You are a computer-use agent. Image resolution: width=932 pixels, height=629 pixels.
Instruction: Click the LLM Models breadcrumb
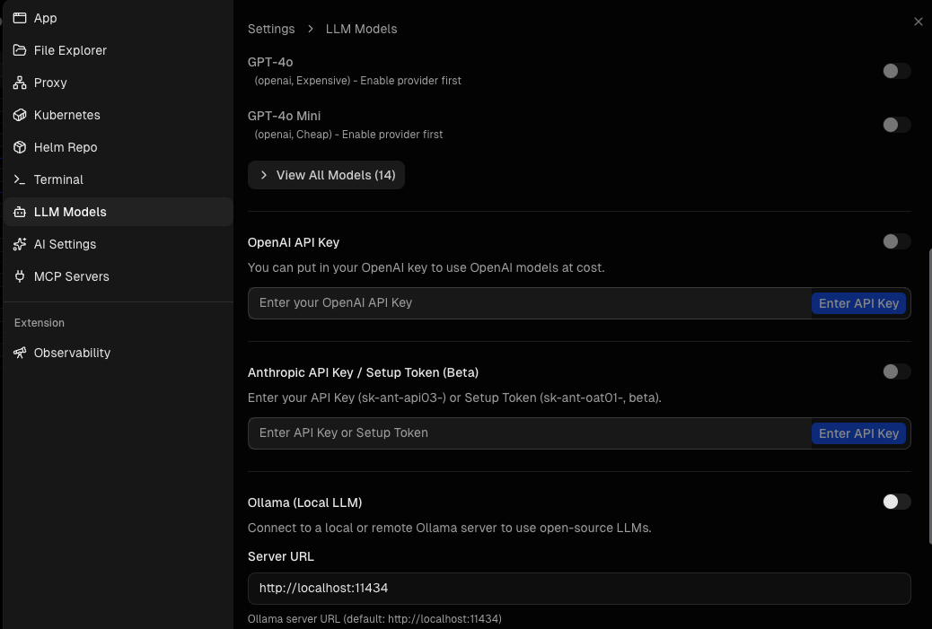coord(361,29)
